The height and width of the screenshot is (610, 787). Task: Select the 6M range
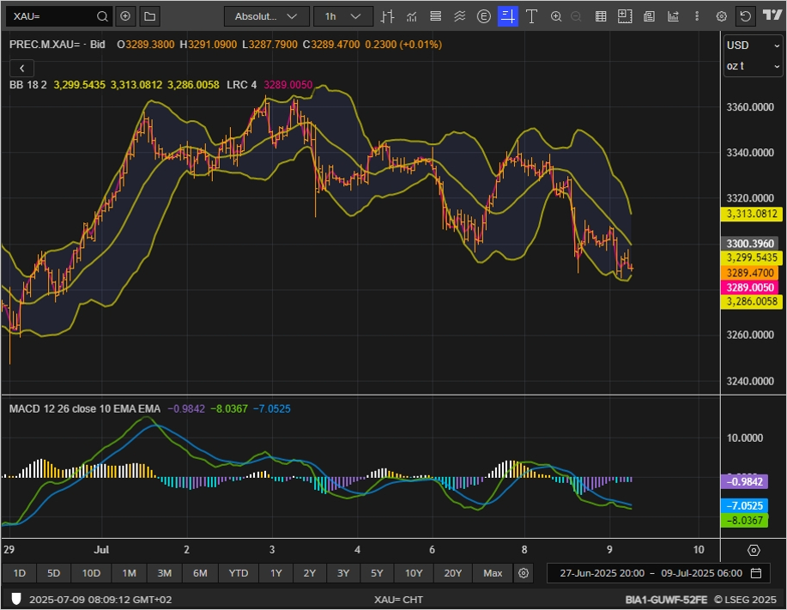click(x=200, y=573)
